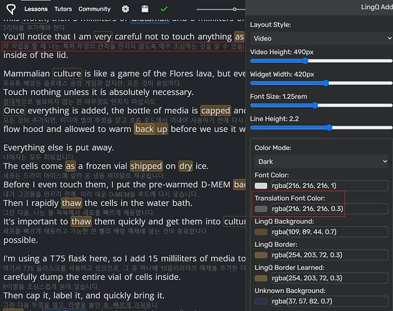Click the highlighted word 'culture'
This screenshot has height=311, width=393.
67,74
